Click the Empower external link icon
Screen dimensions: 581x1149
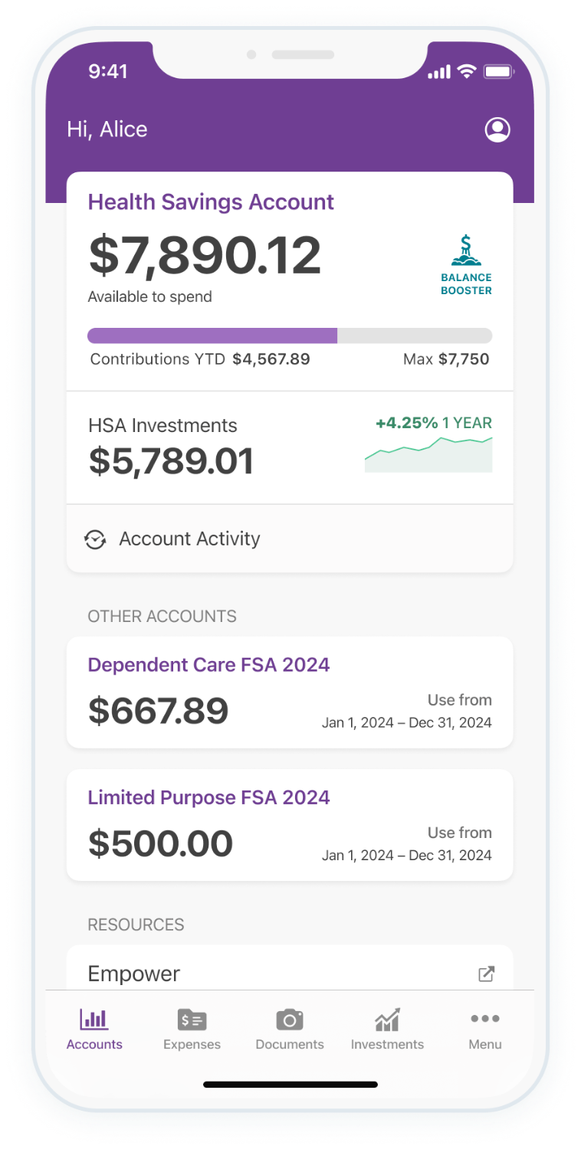(486, 974)
